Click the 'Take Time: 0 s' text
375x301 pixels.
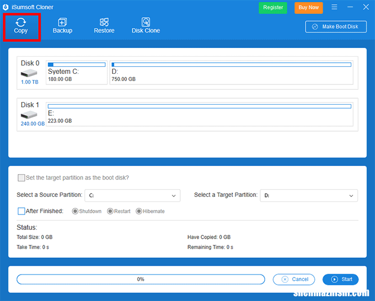[33, 247]
